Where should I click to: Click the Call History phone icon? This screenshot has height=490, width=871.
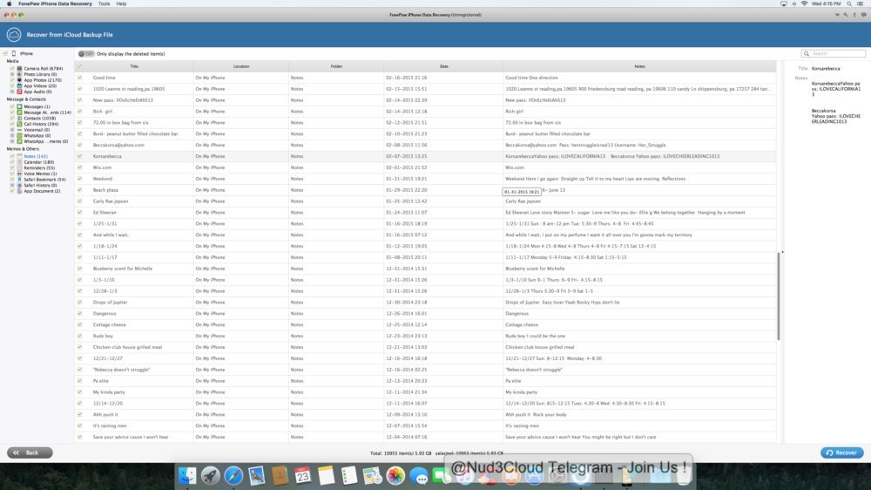19,124
